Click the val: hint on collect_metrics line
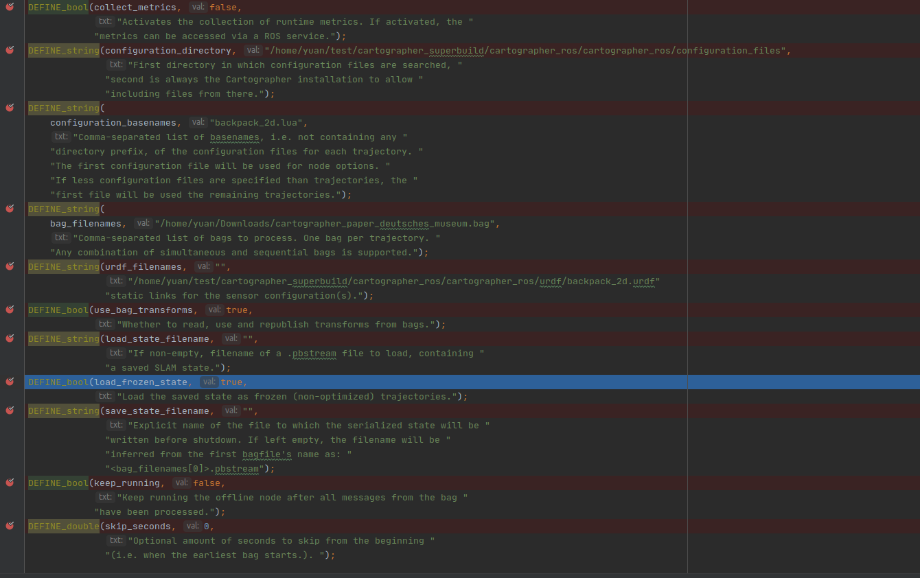This screenshot has height=578, width=920. click(x=197, y=7)
